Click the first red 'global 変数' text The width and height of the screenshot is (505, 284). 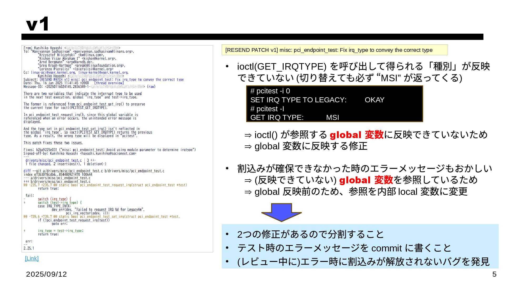[x=356, y=135]
